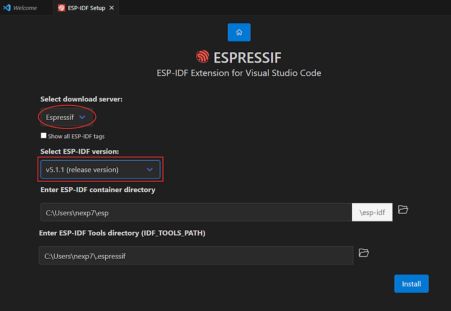Click 'ESP-IDF Extension for Visual Studio Code' heading
This screenshot has width=451, height=311.
pos(238,73)
